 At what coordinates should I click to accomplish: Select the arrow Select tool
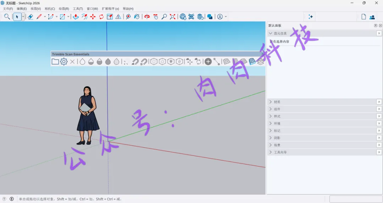tap(17, 17)
